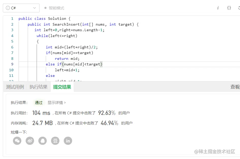Share result to WeChat
The height and width of the screenshot is (159, 240).
point(17,141)
